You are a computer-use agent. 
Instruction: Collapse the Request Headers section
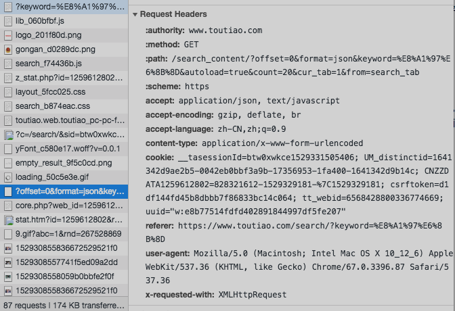click(135, 14)
